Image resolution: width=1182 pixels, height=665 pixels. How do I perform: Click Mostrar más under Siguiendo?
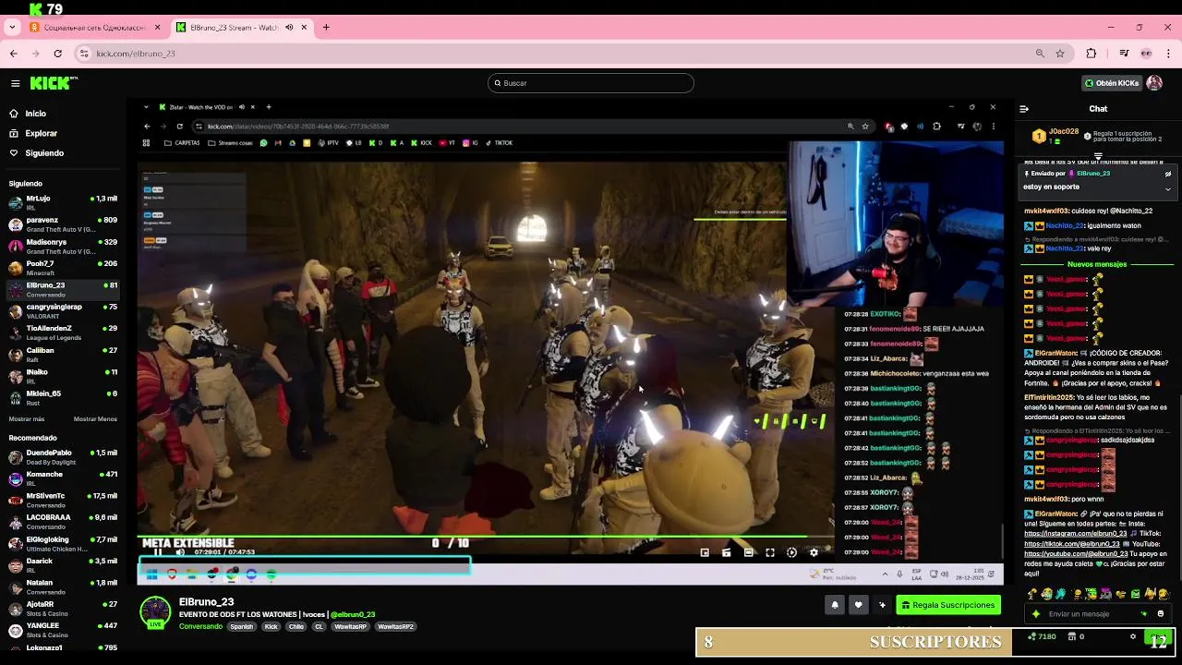point(27,418)
